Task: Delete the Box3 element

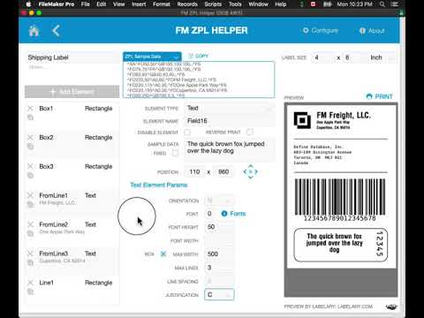Action: (x=30, y=166)
